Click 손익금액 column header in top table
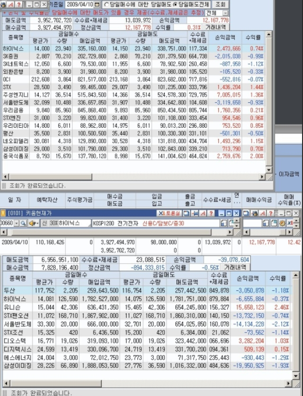Screen dimensions: 303x396 225,38
